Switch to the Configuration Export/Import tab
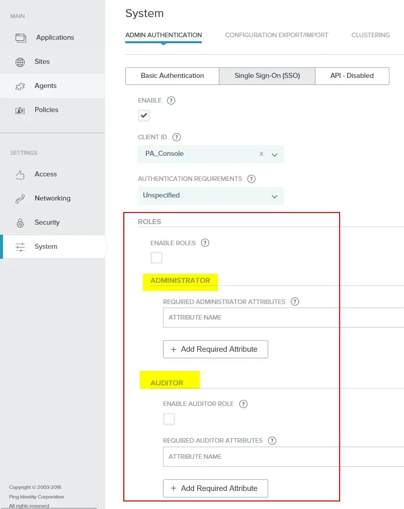The height and width of the screenshot is (509, 404). (x=277, y=35)
